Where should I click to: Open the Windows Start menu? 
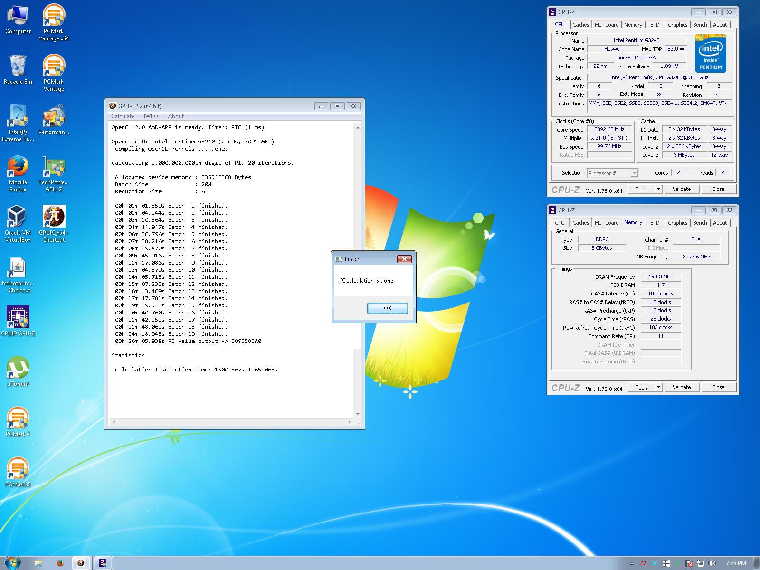tap(12, 563)
